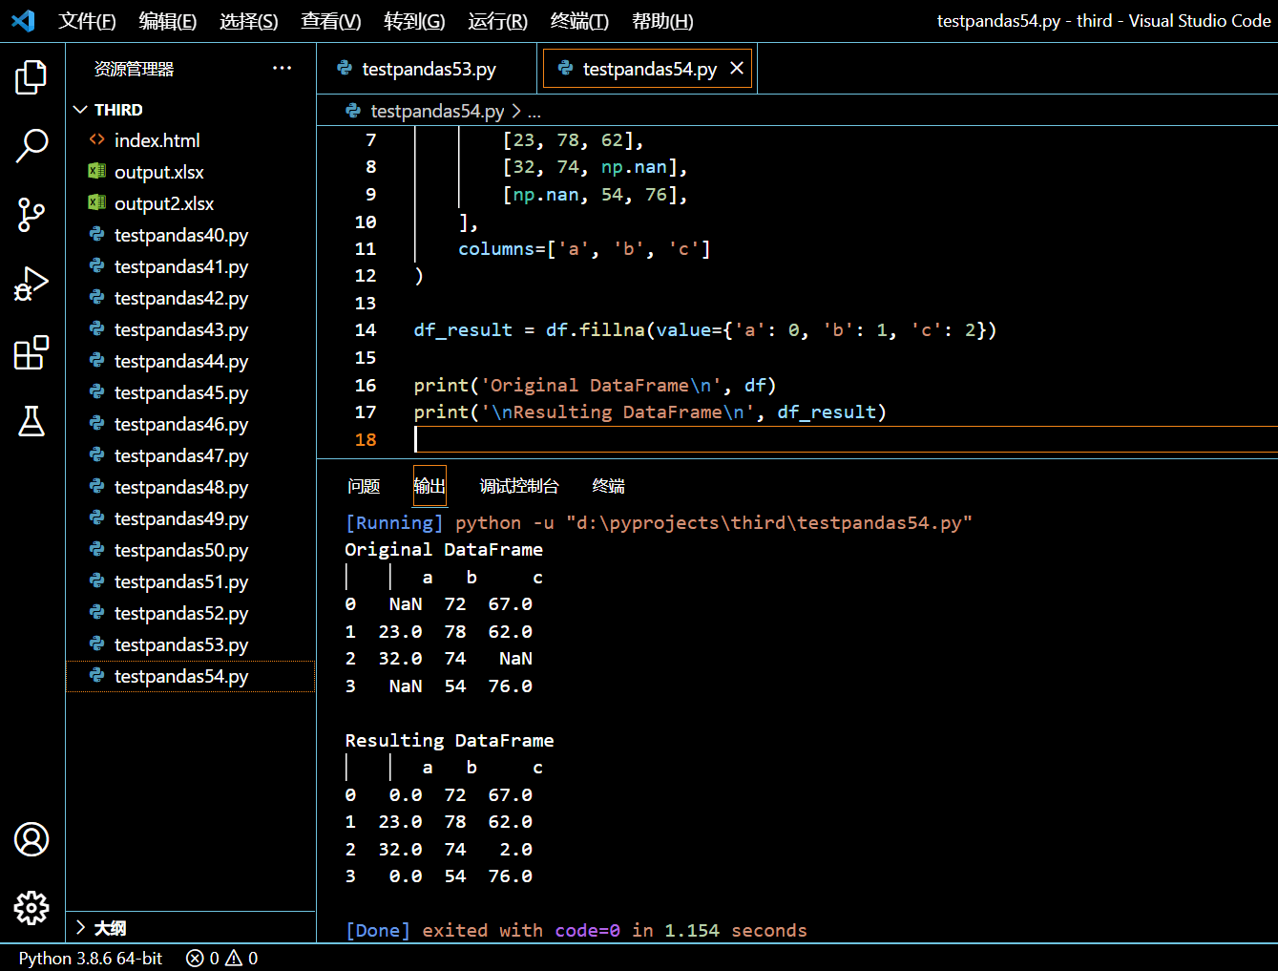The height and width of the screenshot is (971, 1278).
Task: Open the 文件(F) menu
Action: point(87,21)
